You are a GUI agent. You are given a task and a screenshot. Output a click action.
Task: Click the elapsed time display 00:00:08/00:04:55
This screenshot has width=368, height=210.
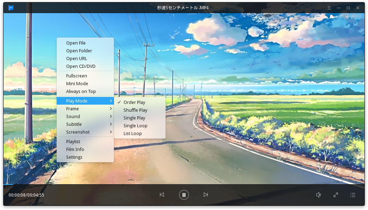[26, 195]
